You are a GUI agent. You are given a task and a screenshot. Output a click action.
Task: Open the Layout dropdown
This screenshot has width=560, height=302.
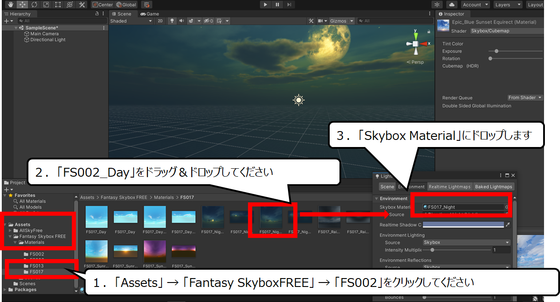tap(535, 4)
